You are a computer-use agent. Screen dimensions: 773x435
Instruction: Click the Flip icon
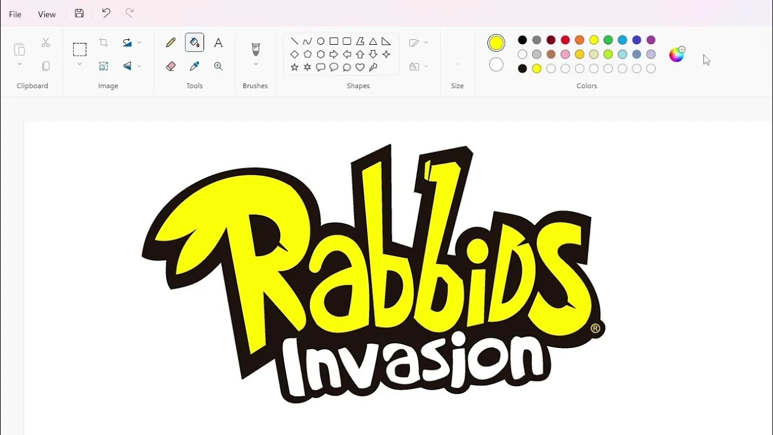[x=127, y=66]
